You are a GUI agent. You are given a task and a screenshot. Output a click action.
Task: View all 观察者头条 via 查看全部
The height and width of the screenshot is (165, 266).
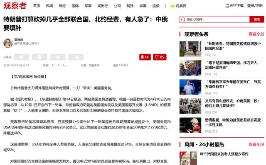coord(256,34)
